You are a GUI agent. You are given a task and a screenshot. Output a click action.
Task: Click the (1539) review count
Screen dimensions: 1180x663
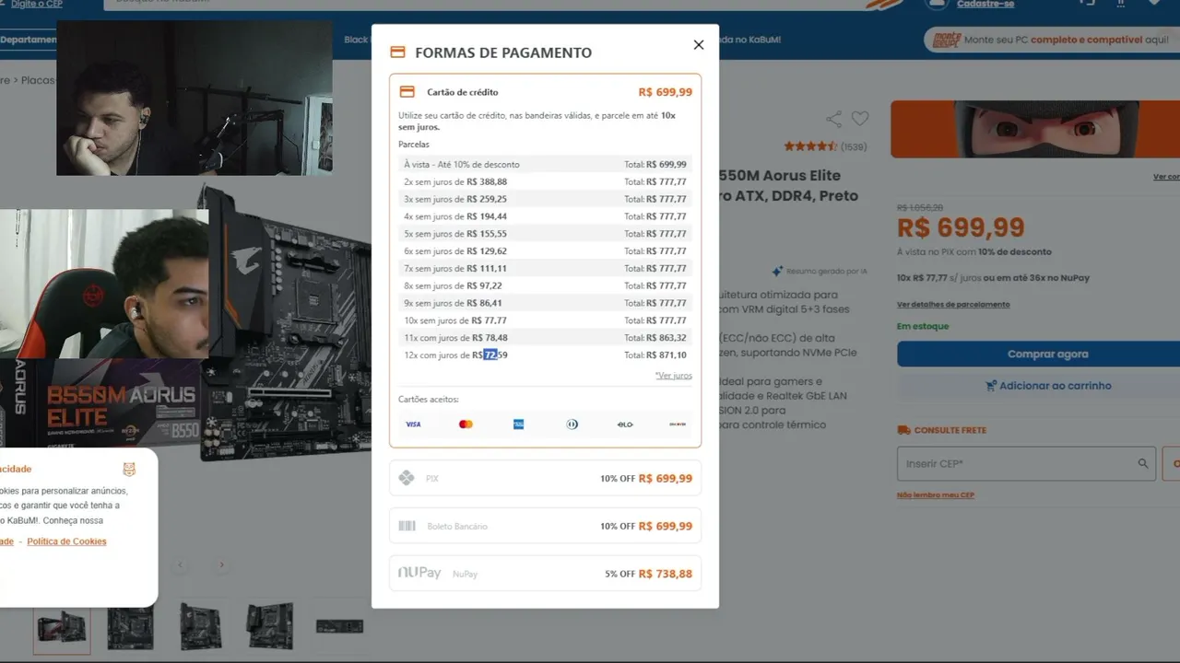click(x=854, y=146)
